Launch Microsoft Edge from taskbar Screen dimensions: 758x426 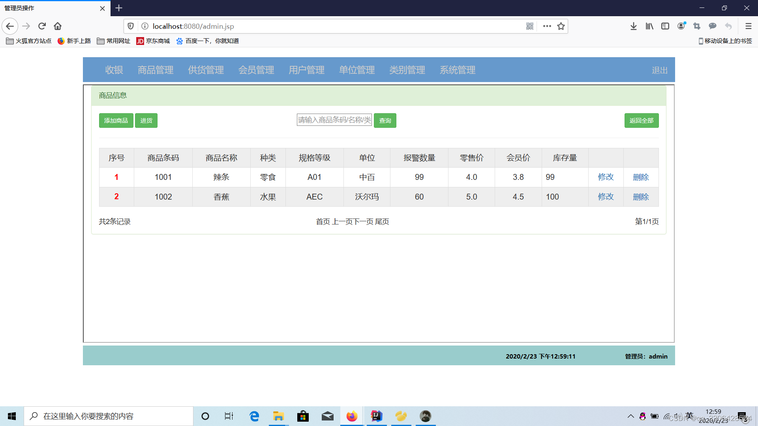(254, 416)
